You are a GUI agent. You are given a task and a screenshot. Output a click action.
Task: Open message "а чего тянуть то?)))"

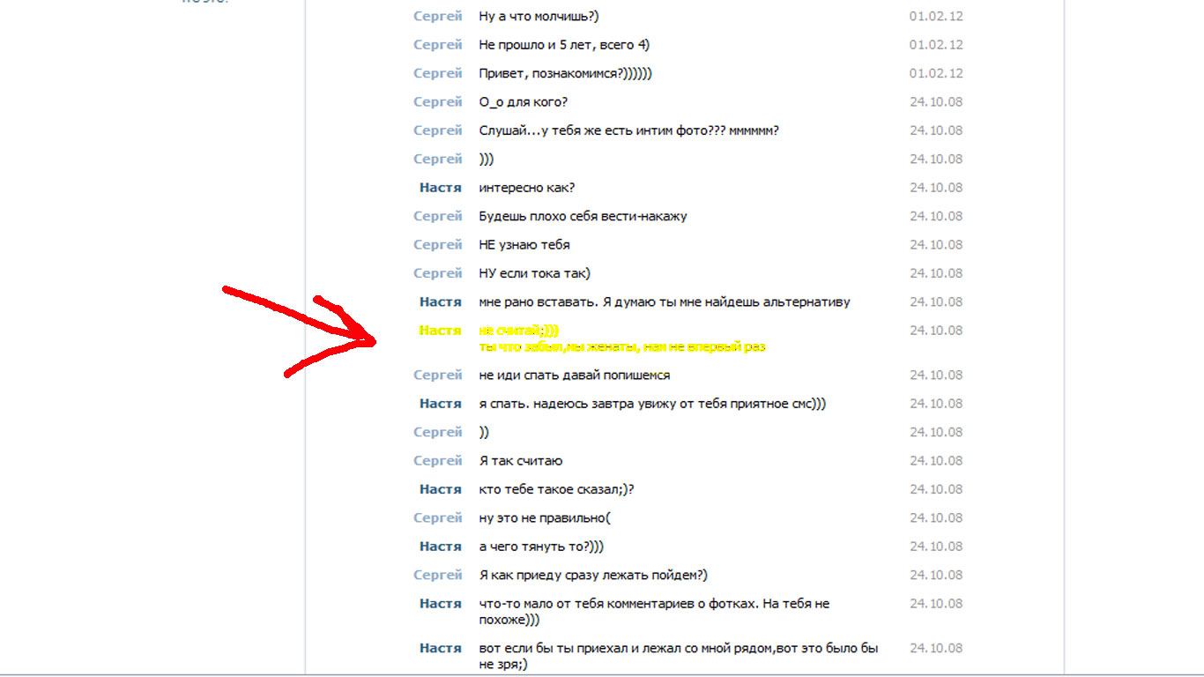click(x=541, y=547)
